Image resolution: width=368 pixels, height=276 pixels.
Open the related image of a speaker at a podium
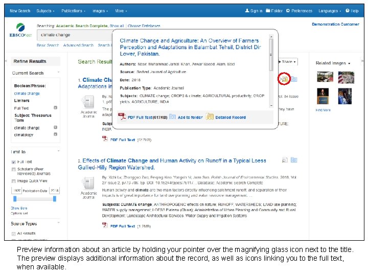coord(323,96)
